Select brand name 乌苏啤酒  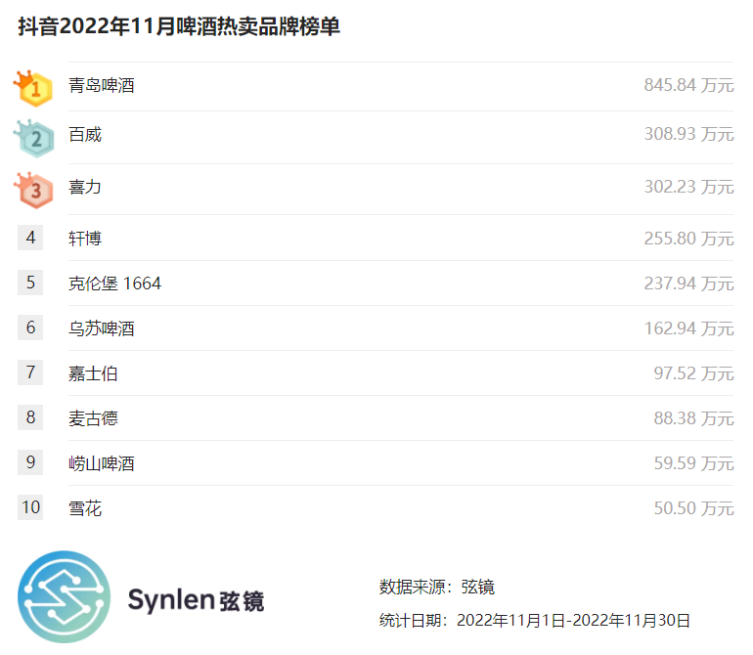click(102, 328)
